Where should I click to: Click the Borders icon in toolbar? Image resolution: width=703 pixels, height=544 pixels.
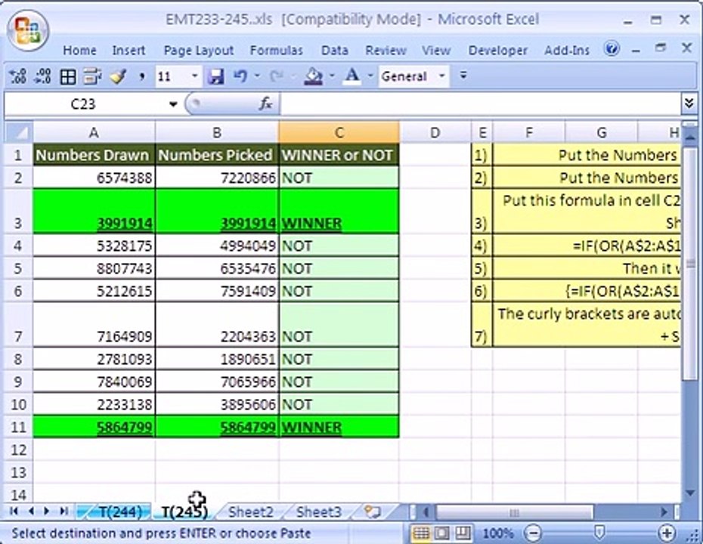click(x=68, y=77)
